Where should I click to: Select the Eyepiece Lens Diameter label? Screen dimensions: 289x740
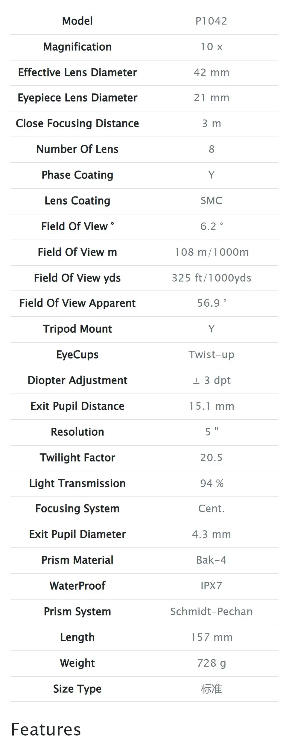(77, 98)
